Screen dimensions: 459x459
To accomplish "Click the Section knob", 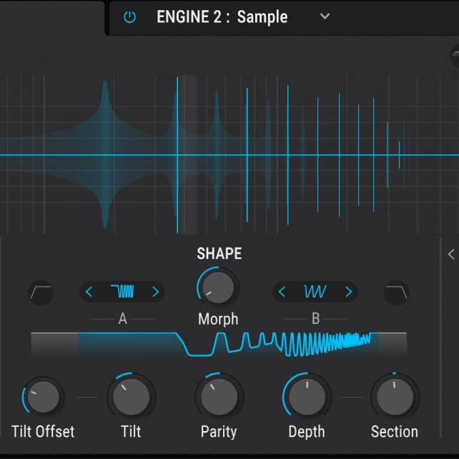I will point(394,396).
